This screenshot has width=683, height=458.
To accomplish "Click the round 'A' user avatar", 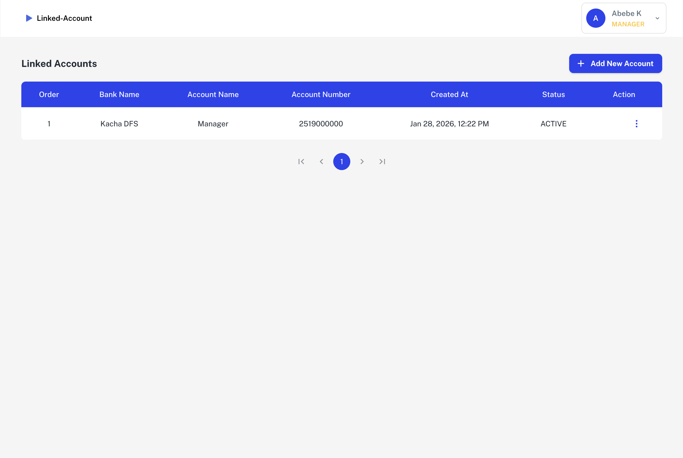I will 595,18.
